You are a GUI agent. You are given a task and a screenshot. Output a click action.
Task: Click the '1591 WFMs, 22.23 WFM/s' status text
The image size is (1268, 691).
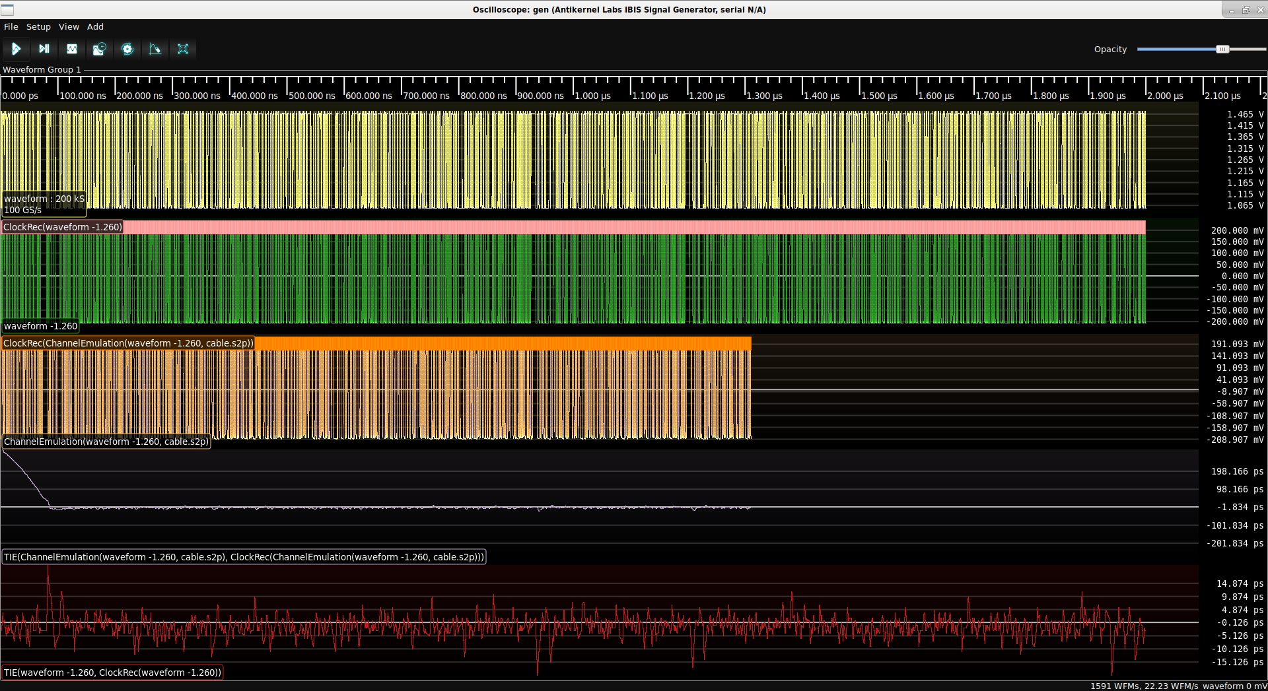[x=1144, y=686]
